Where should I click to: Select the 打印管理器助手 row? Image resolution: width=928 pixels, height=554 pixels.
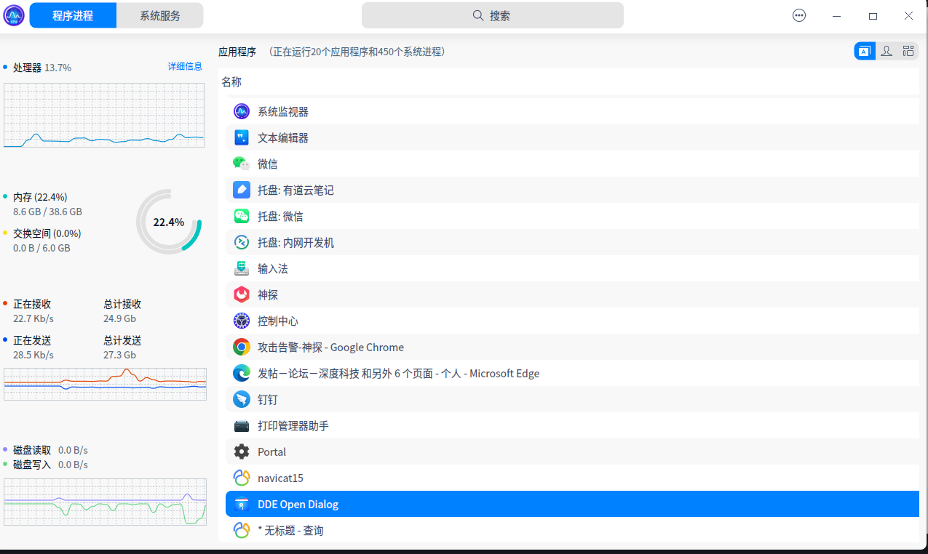(572, 425)
